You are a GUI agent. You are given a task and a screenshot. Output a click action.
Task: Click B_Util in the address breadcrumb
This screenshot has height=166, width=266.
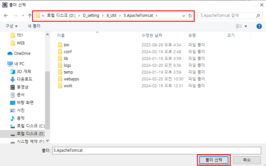(x=111, y=16)
